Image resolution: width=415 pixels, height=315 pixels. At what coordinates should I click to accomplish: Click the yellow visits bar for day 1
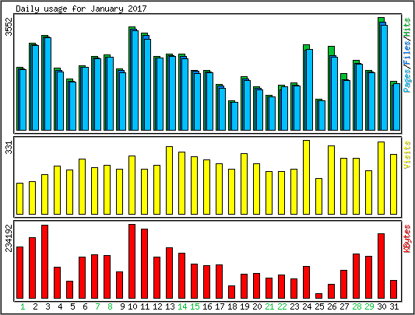tap(19, 198)
